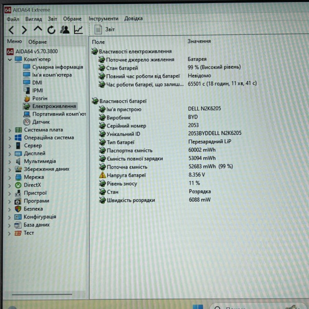Move the sidebar horizontal scrollbar
309x309 pixels.
coord(42,295)
